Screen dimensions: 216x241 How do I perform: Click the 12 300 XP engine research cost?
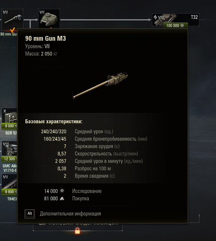[x=10, y=159]
